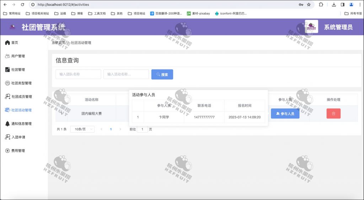Click the 活动名称 column header
Viewport: 364px width, 200px height.
pos(91,100)
